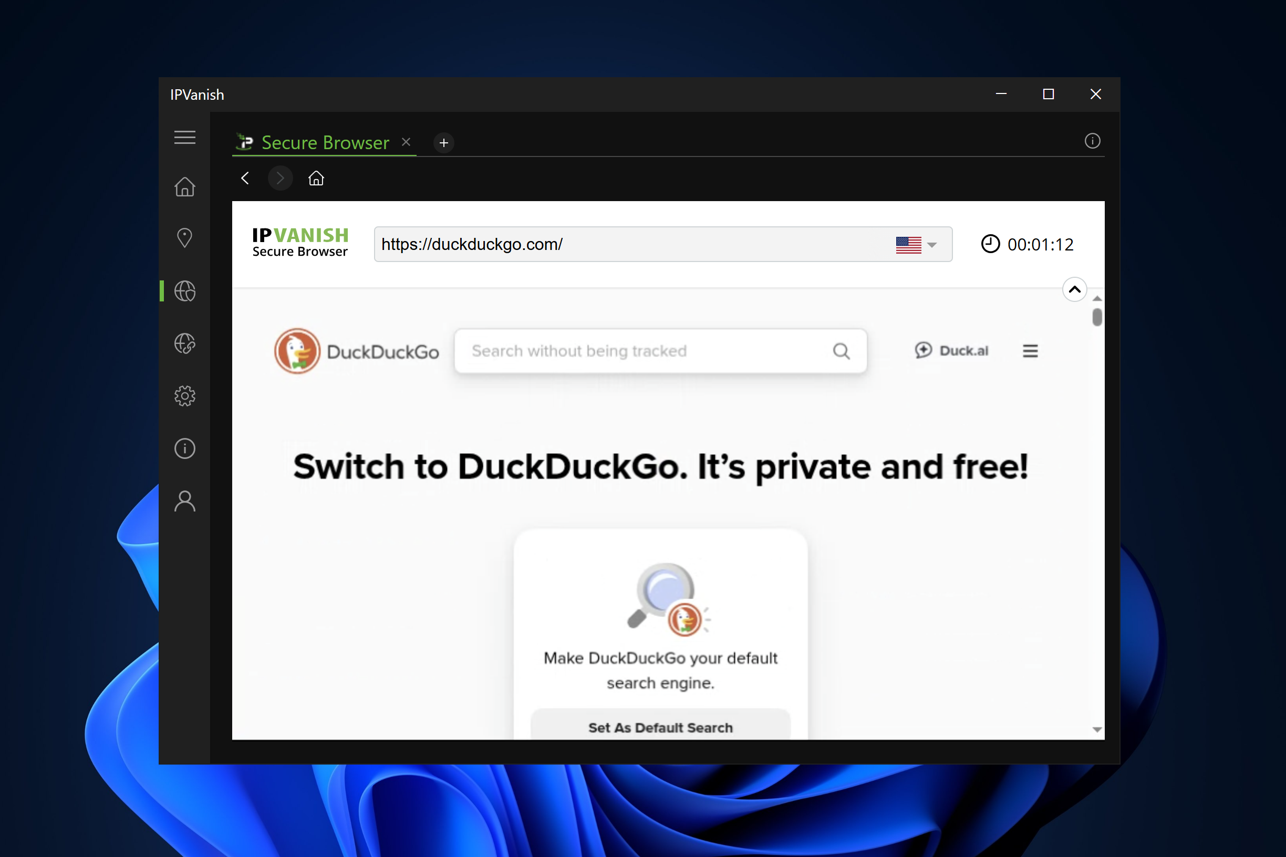Add a new browser tab
The image size is (1286, 857).
(443, 143)
